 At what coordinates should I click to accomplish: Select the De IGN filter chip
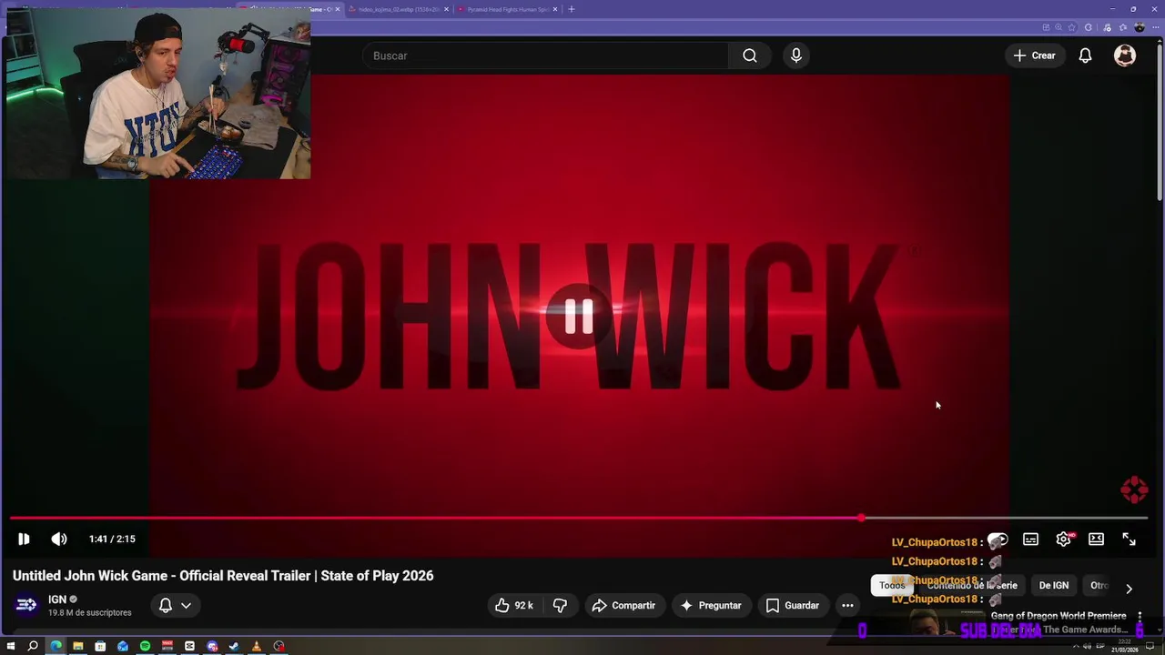(x=1054, y=585)
